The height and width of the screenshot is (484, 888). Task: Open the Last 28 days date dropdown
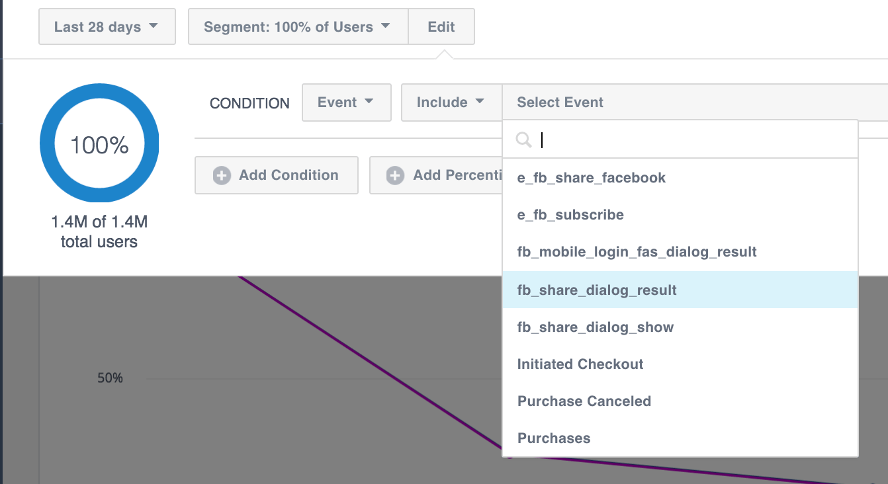tap(107, 27)
